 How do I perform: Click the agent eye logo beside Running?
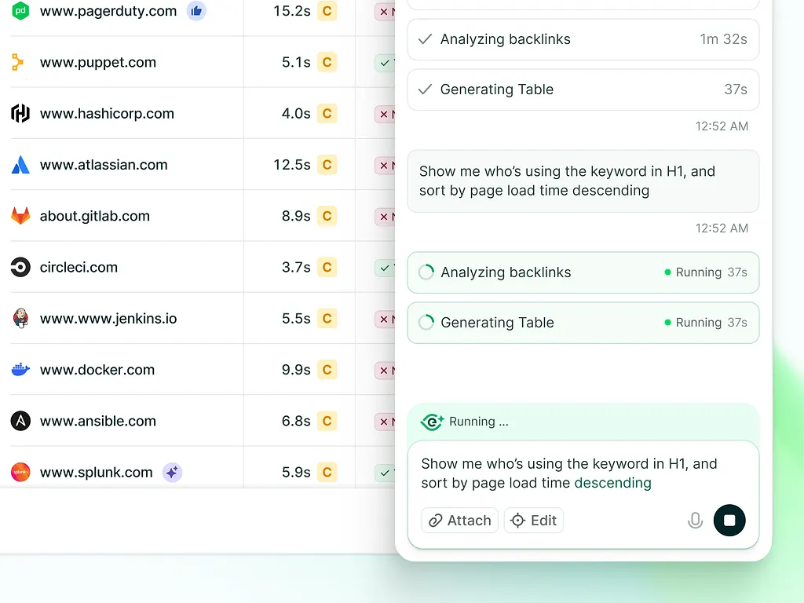click(432, 422)
